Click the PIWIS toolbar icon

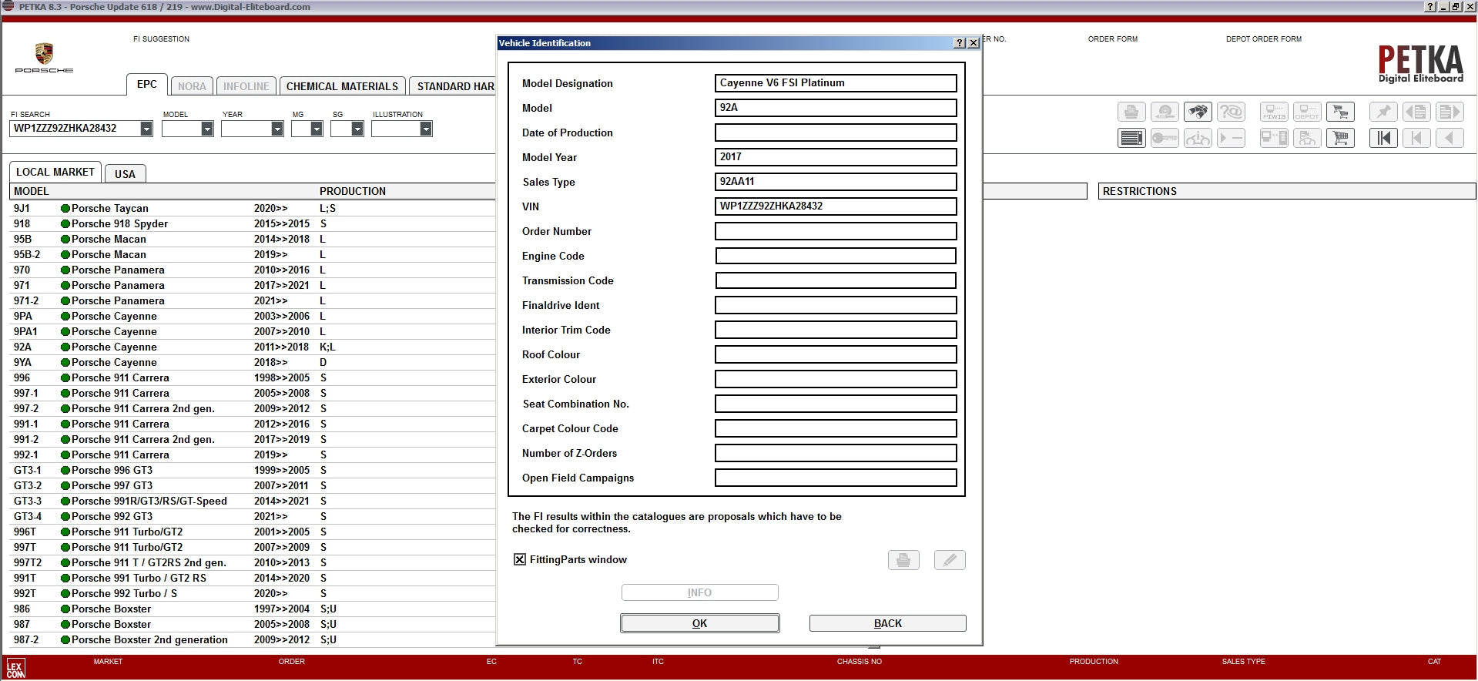tap(1274, 112)
